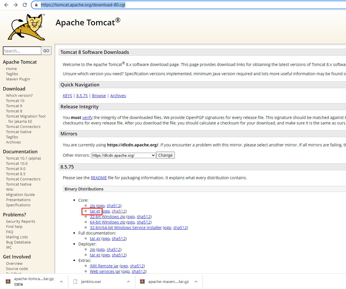Click the browser back navigation arrow
Image resolution: width=346 pixels, height=289 pixels.
click(6, 5)
